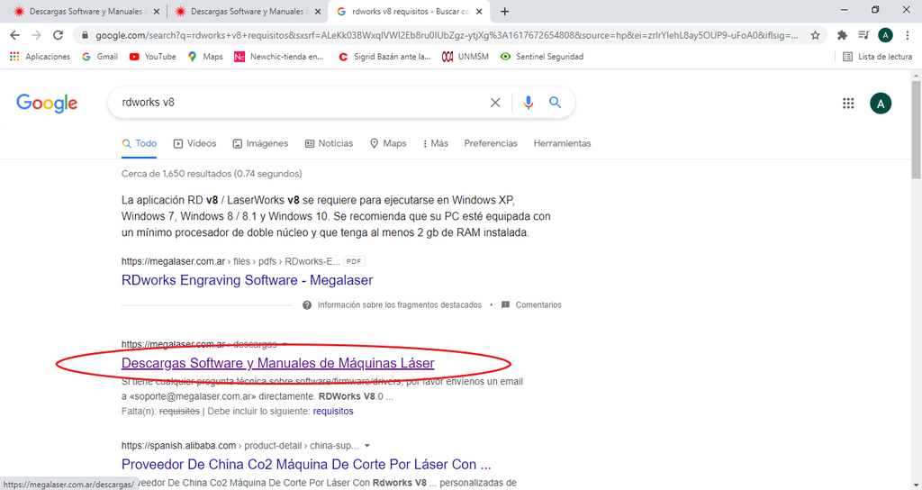Go to Google home via logo
The height and width of the screenshot is (490, 922).
[47, 104]
